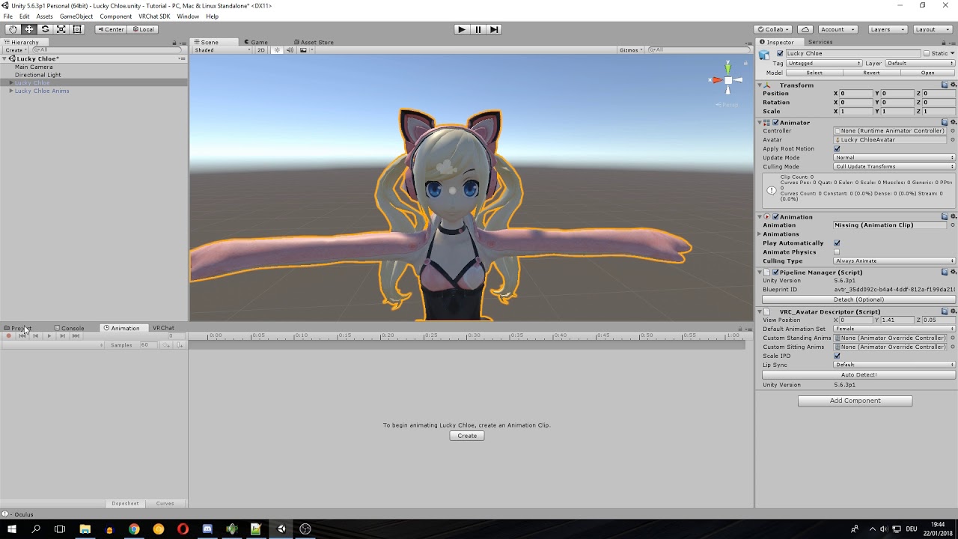Open the VRChat SDK menu
The height and width of the screenshot is (539, 958).
coord(154,16)
